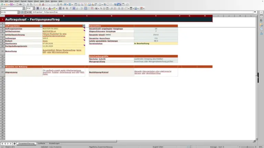Open the sidebar Functions fx icon
This screenshot has width=264, height=148.
pyautogui.click(x=261, y=33)
